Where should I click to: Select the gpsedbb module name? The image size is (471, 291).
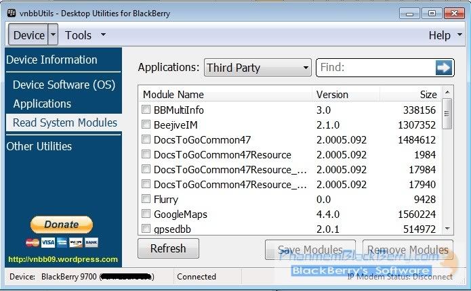coord(172,229)
